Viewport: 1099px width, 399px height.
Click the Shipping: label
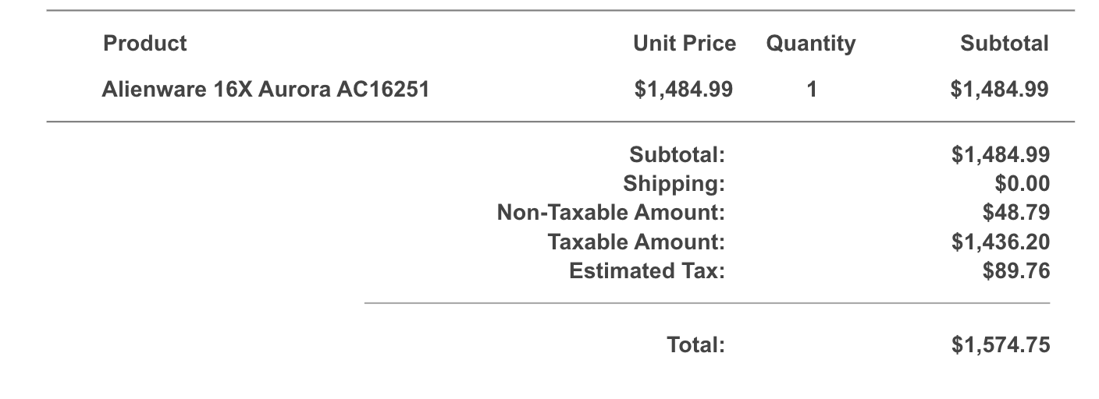[674, 184]
